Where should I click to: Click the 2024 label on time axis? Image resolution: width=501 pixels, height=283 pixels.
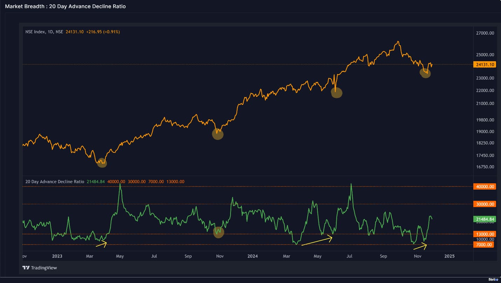(252, 256)
